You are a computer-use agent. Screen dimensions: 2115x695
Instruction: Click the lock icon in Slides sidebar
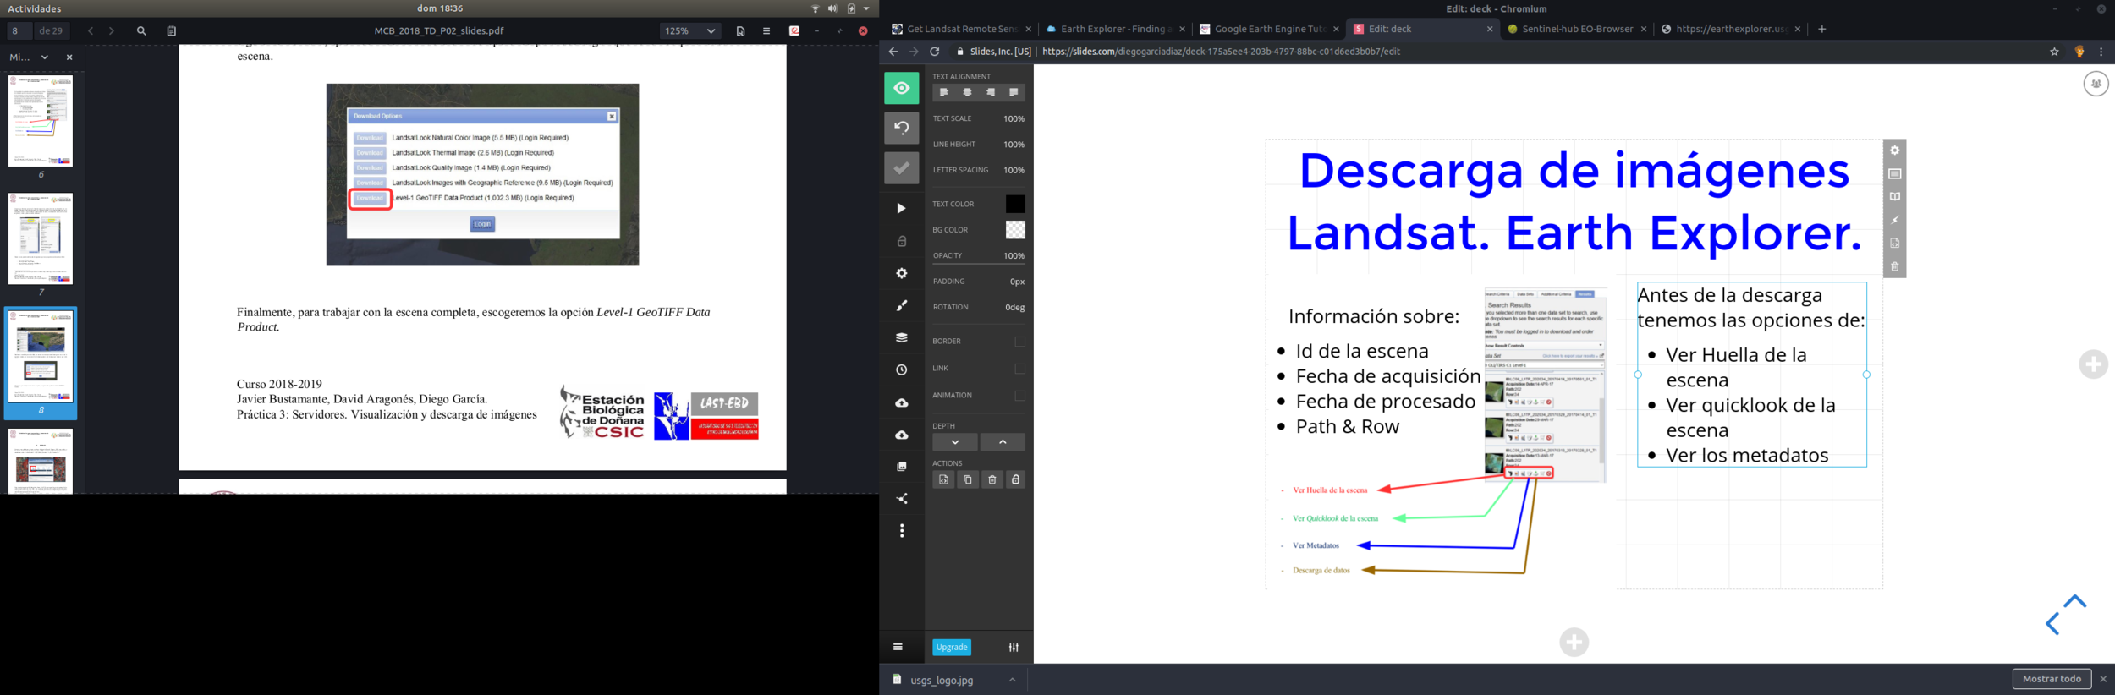901,241
